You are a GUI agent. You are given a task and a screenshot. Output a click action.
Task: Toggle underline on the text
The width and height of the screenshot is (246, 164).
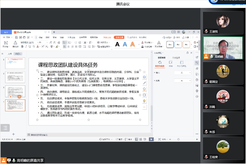pos(29,47)
